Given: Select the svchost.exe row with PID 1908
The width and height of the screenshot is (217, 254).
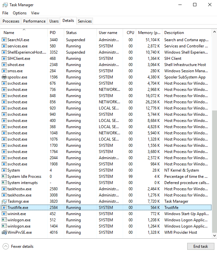Looking at the screenshot, I should (x=106, y=164).
